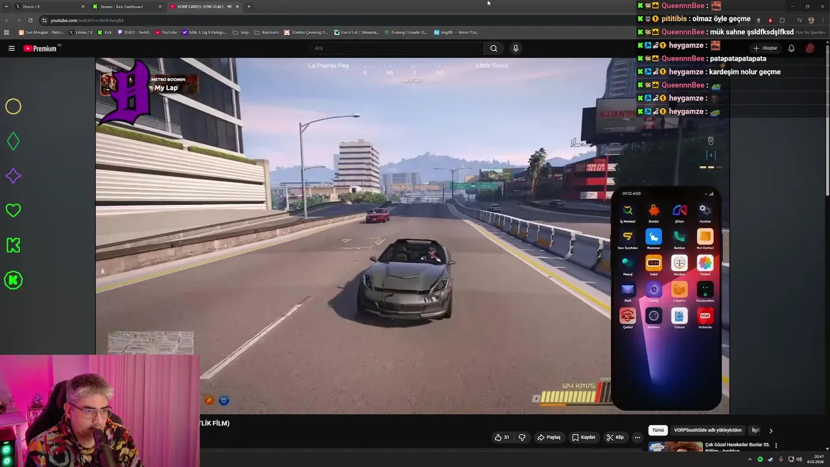Click the YouTube search magnifier button
Viewport: 830px width, 467px height.
tap(493, 48)
